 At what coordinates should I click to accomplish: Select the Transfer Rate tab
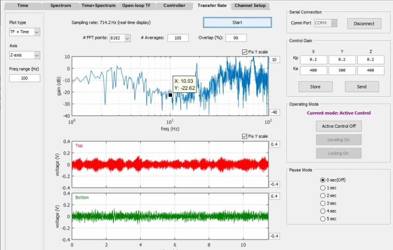click(x=212, y=6)
